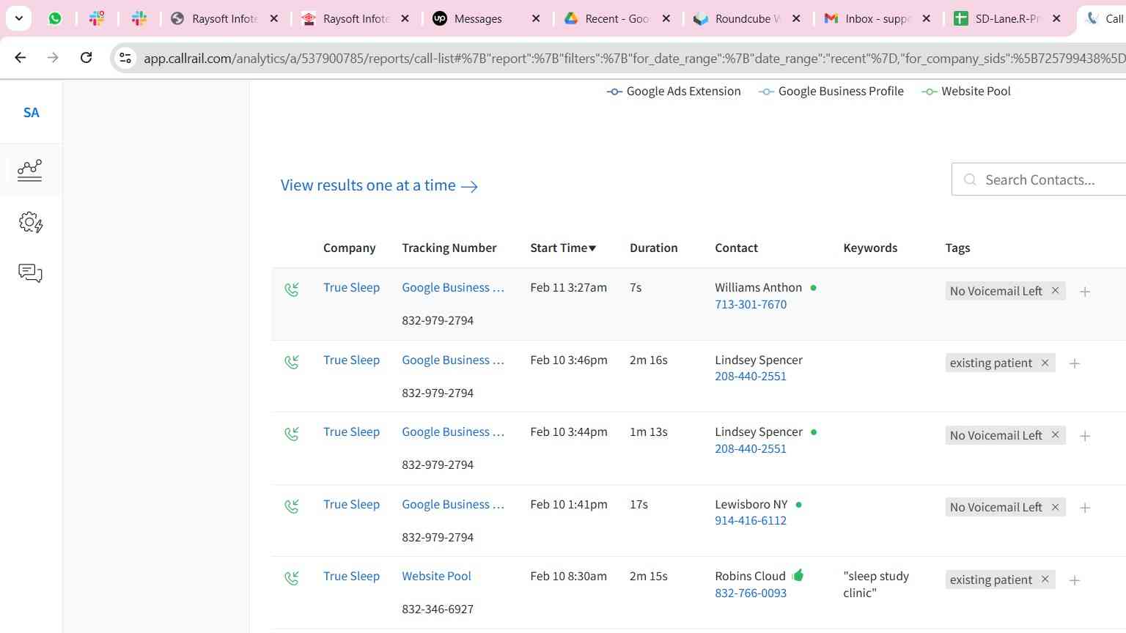Open the chat messages sidebar icon

tap(30, 273)
